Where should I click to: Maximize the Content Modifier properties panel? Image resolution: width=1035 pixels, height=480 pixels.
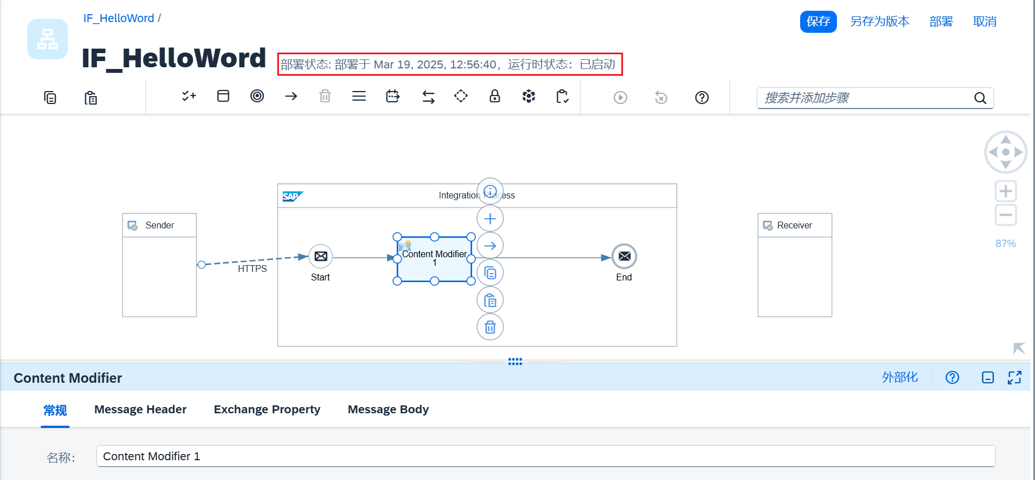pyautogui.click(x=1014, y=378)
